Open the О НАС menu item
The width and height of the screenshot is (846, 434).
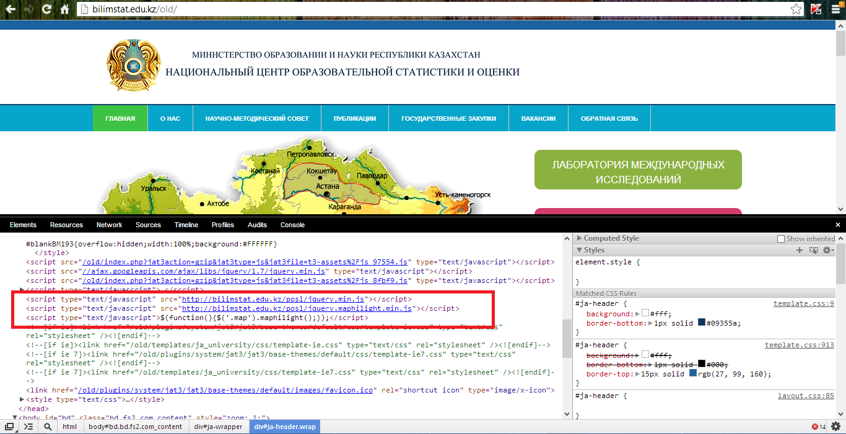point(170,118)
